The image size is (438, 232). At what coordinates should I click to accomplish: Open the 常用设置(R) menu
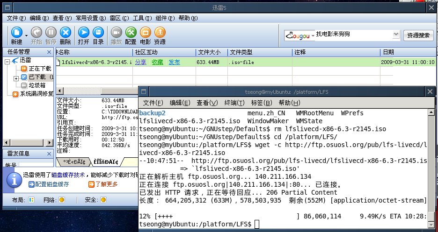[91, 18]
